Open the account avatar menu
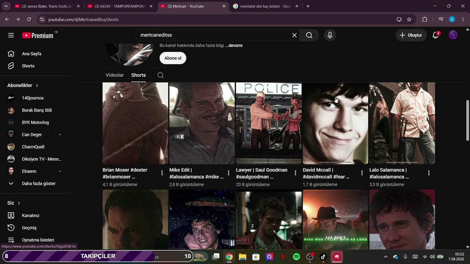This screenshot has height=264, width=470. tap(453, 35)
